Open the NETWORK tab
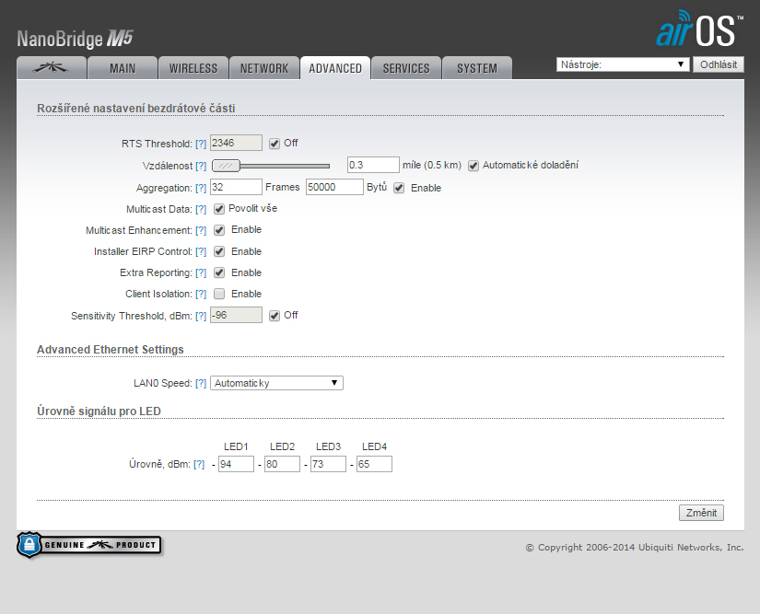760x614 pixels. [x=264, y=68]
